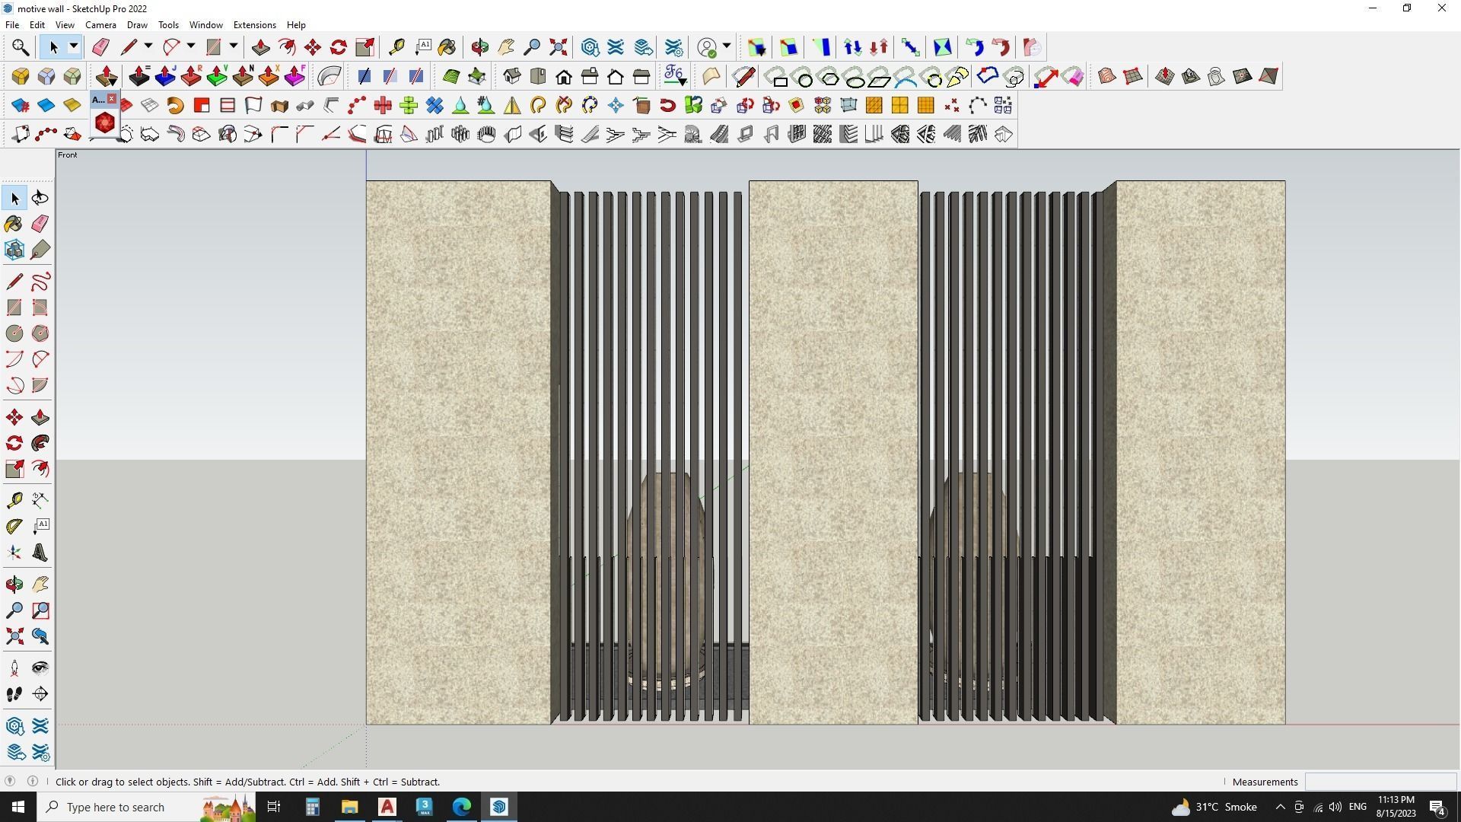This screenshot has width=1461, height=822.
Task: Click the Look Around eye icon
Action: point(40,668)
